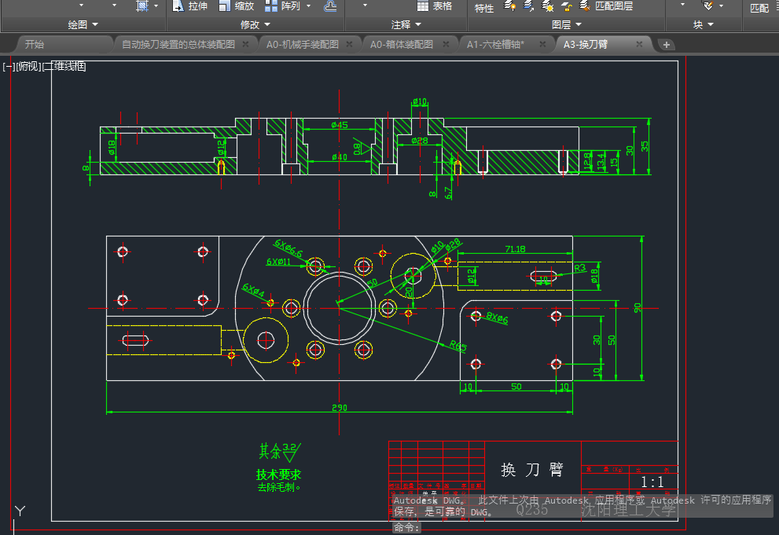
Task: Expand the 块 (Block) panel
Action: (704, 25)
